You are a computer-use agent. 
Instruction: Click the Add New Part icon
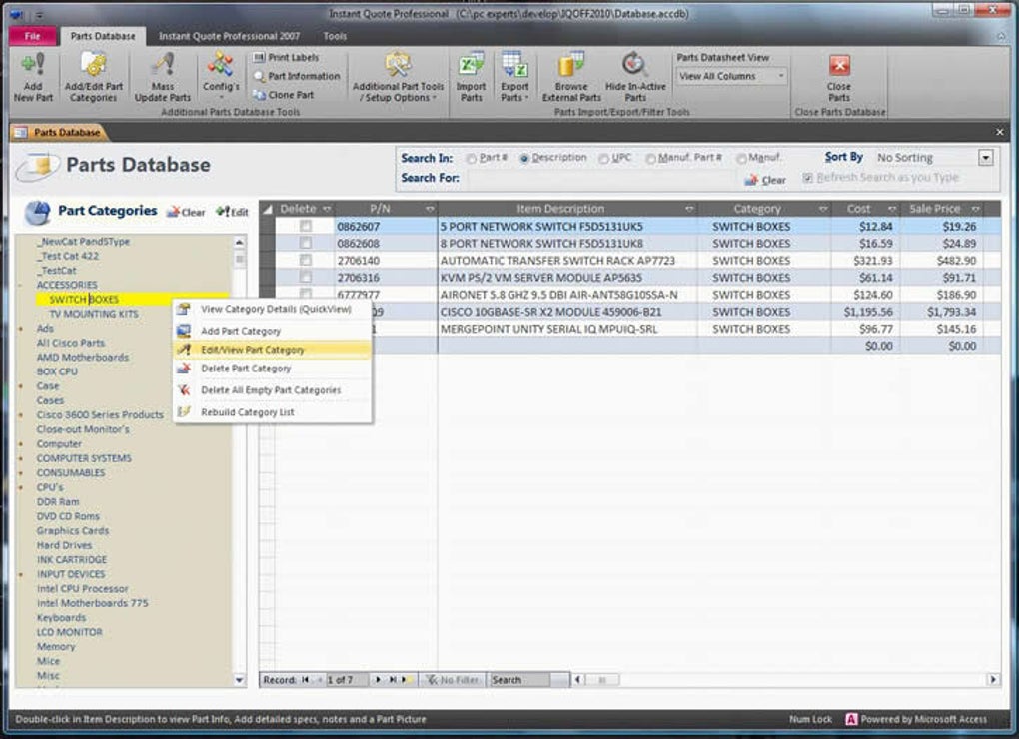pos(33,64)
